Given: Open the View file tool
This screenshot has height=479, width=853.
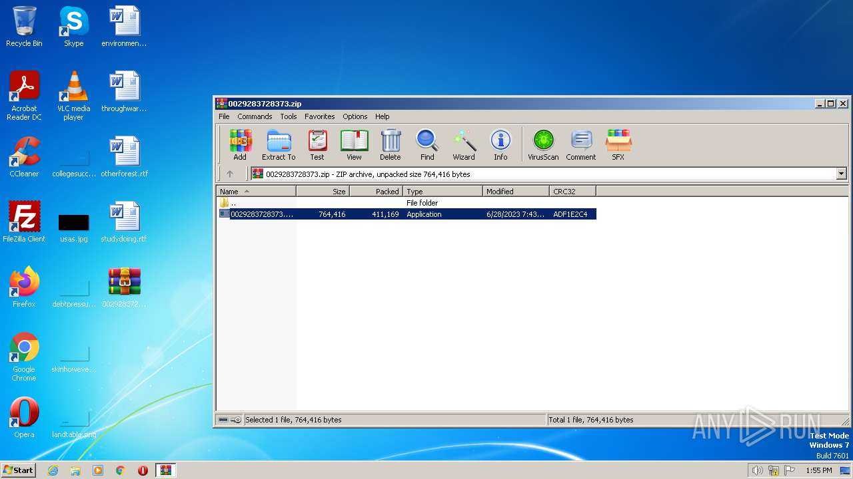Looking at the screenshot, I should coord(354,145).
